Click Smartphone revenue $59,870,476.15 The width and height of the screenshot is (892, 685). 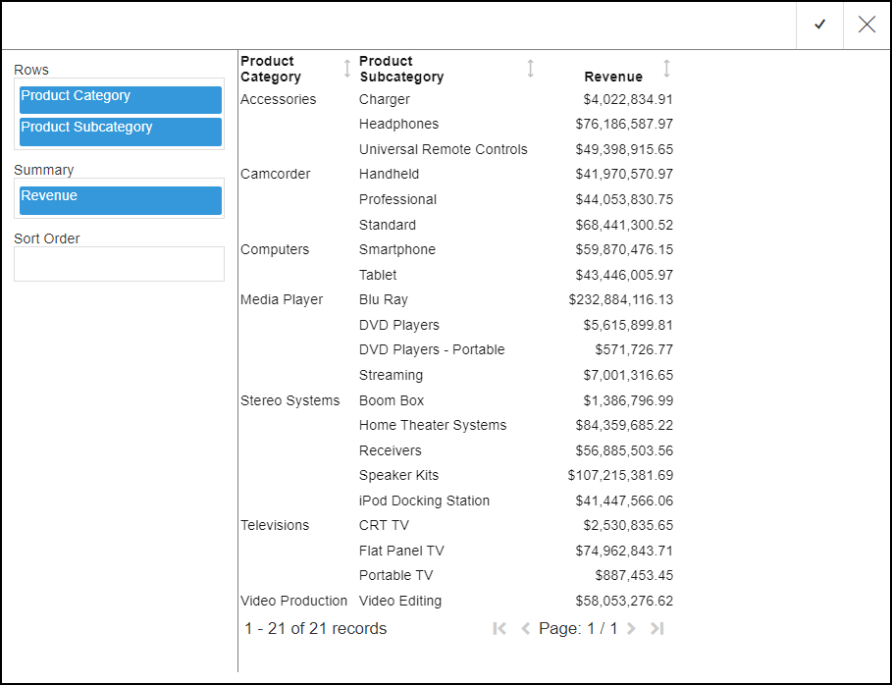[x=624, y=250]
